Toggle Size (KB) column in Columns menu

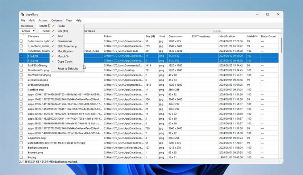tap(67, 31)
